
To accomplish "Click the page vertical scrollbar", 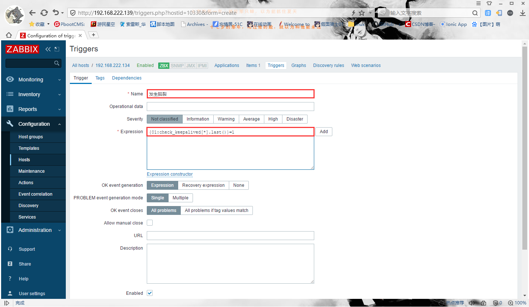I will tap(525, 148).
